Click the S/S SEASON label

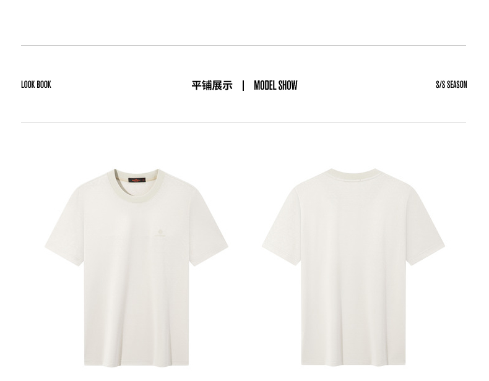point(451,85)
